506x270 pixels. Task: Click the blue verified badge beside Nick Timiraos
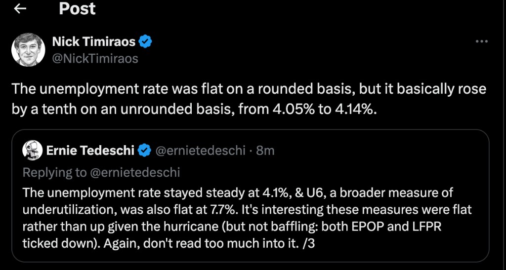coord(145,42)
